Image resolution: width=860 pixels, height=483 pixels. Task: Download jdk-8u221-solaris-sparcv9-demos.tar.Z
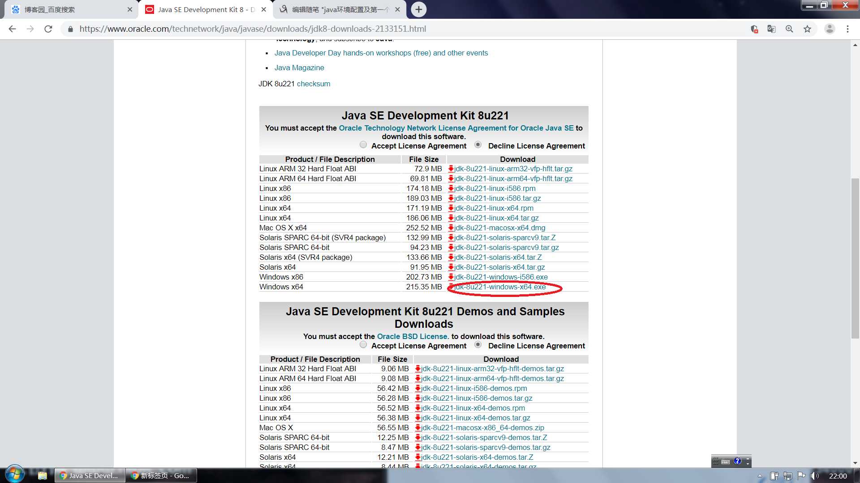[x=484, y=437]
